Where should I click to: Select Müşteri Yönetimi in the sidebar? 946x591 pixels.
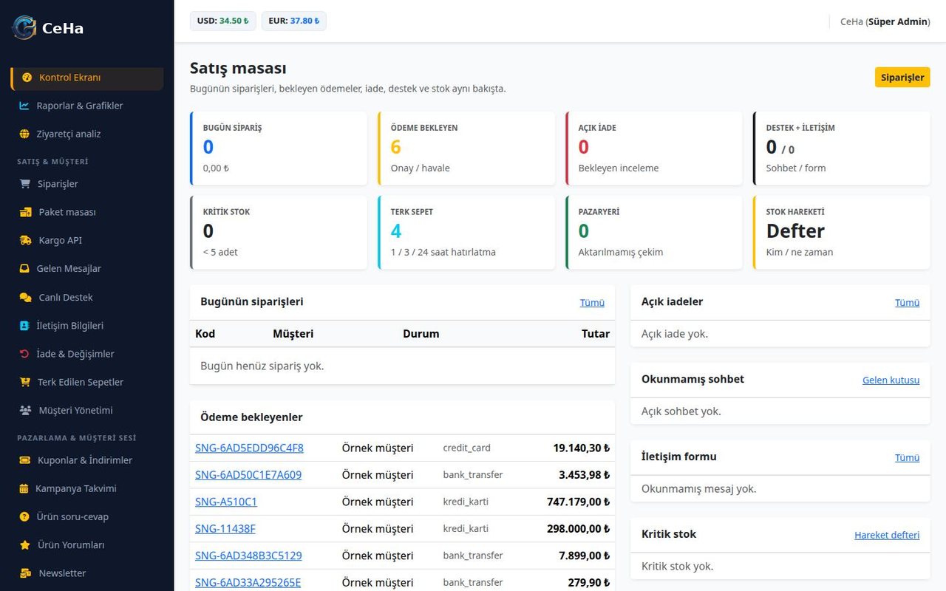(87, 410)
